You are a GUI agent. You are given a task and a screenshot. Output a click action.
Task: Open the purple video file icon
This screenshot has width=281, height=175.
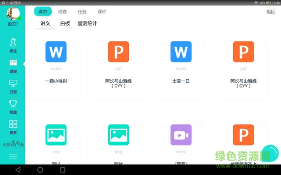tap(181, 135)
